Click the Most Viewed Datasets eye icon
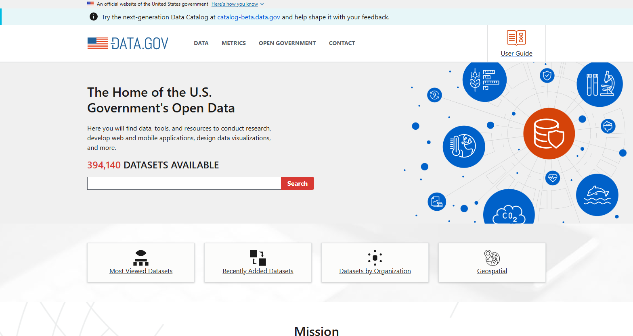The height and width of the screenshot is (336, 633). tap(141, 257)
